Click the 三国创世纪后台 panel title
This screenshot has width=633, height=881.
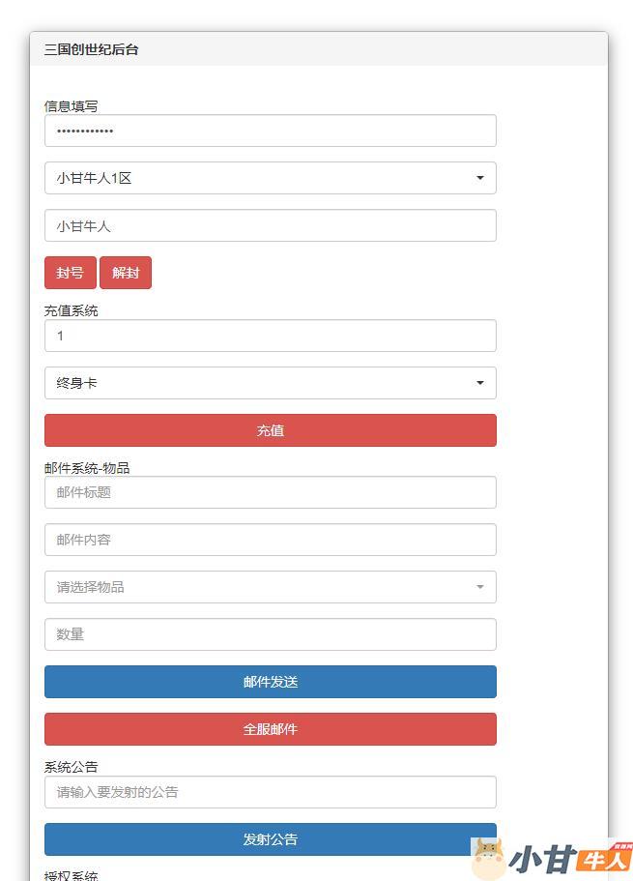(x=91, y=49)
